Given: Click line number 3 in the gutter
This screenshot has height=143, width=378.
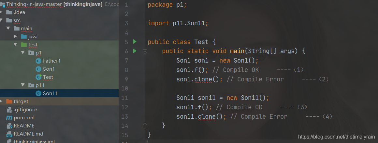Looking at the screenshot, I should point(127,24).
